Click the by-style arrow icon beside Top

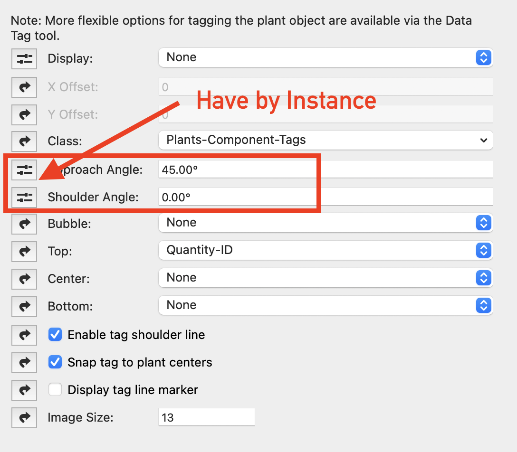[x=24, y=250]
